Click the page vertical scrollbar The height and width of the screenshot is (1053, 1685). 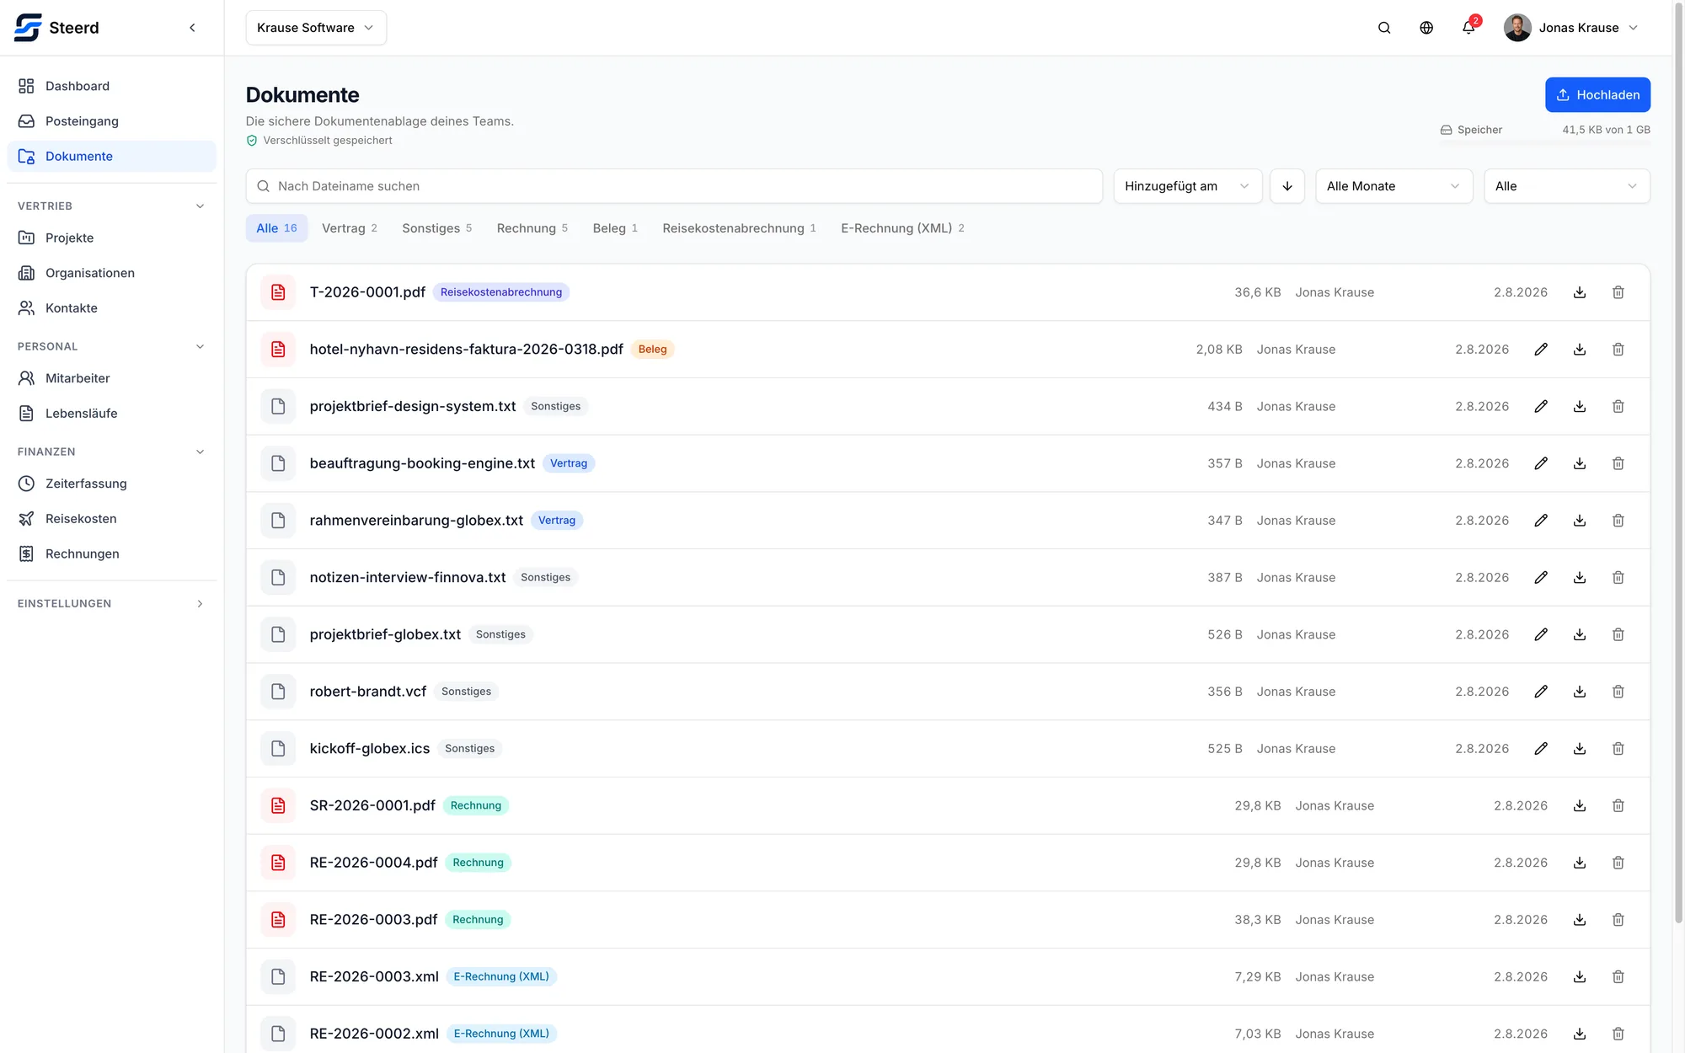(x=1678, y=463)
